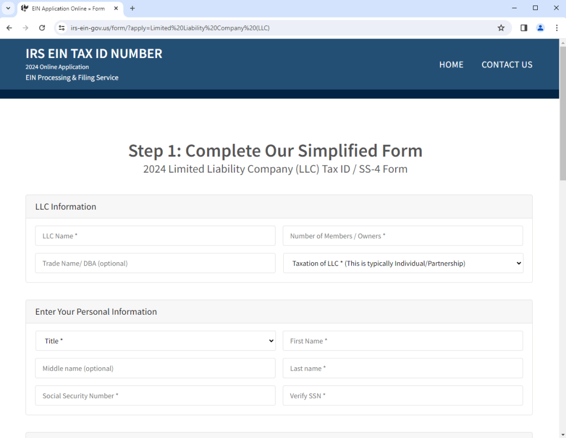Click the site information icon in address bar
The width and height of the screenshot is (566, 438).
coord(62,28)
